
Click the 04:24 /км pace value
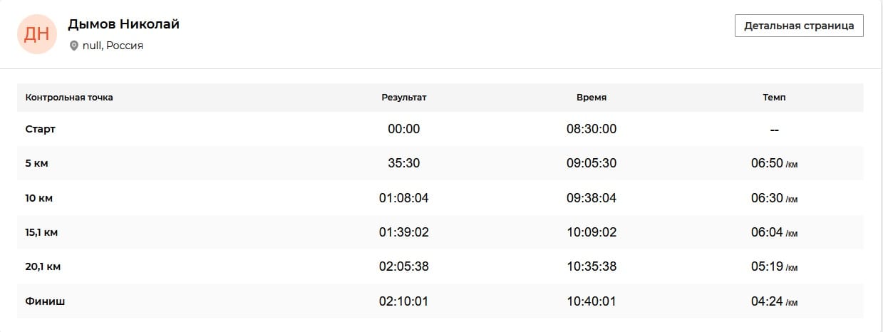click(774, 301)
